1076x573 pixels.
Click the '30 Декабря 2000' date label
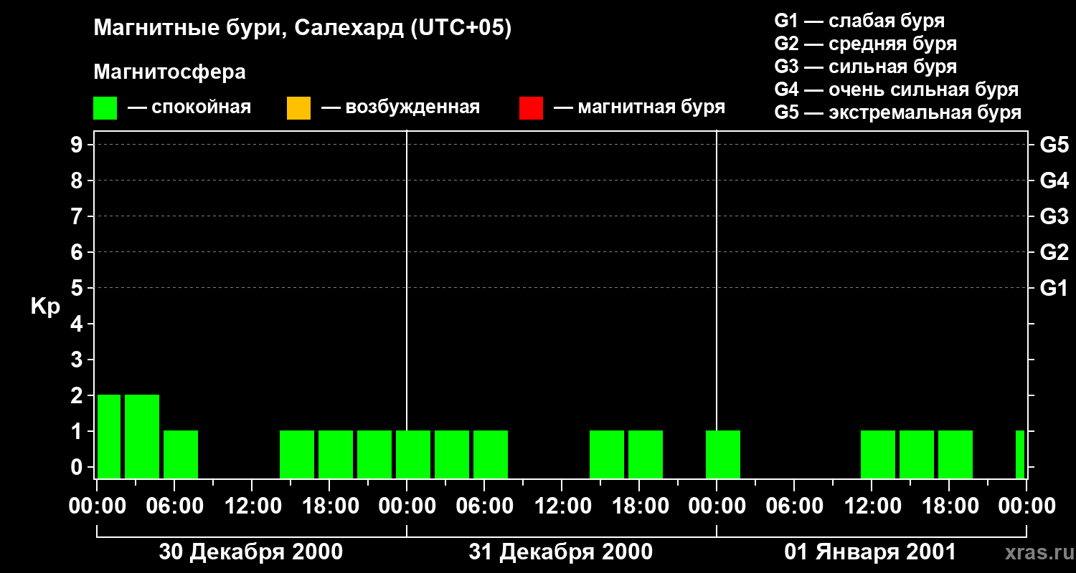point(250,552)
